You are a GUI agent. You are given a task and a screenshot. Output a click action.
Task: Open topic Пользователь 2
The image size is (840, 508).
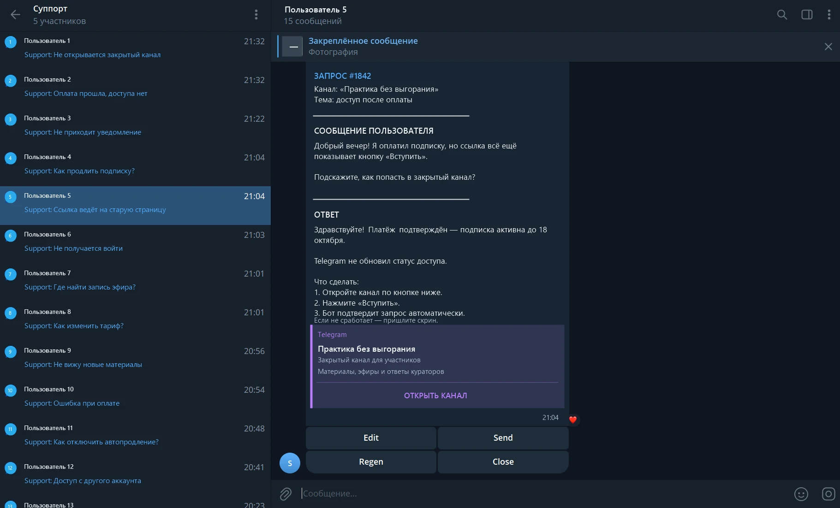point(135,89)
